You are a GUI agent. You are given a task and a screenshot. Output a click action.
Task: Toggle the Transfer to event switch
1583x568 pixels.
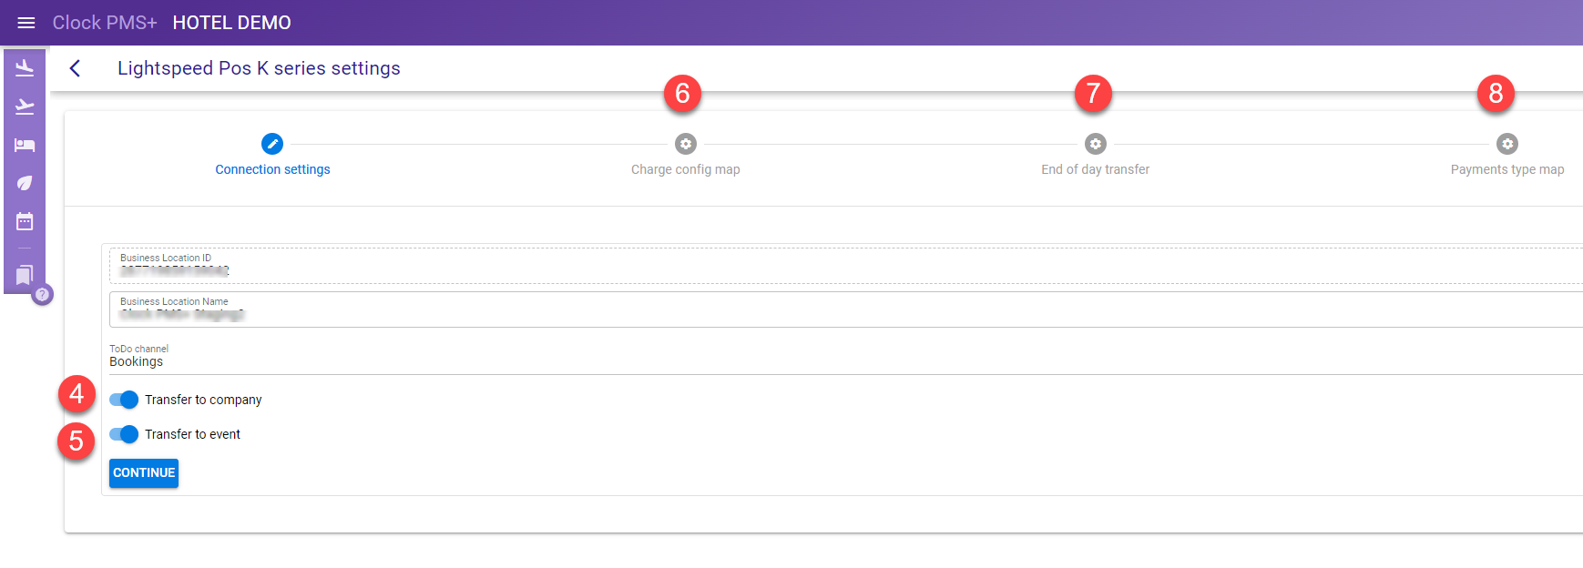(124, 434)
